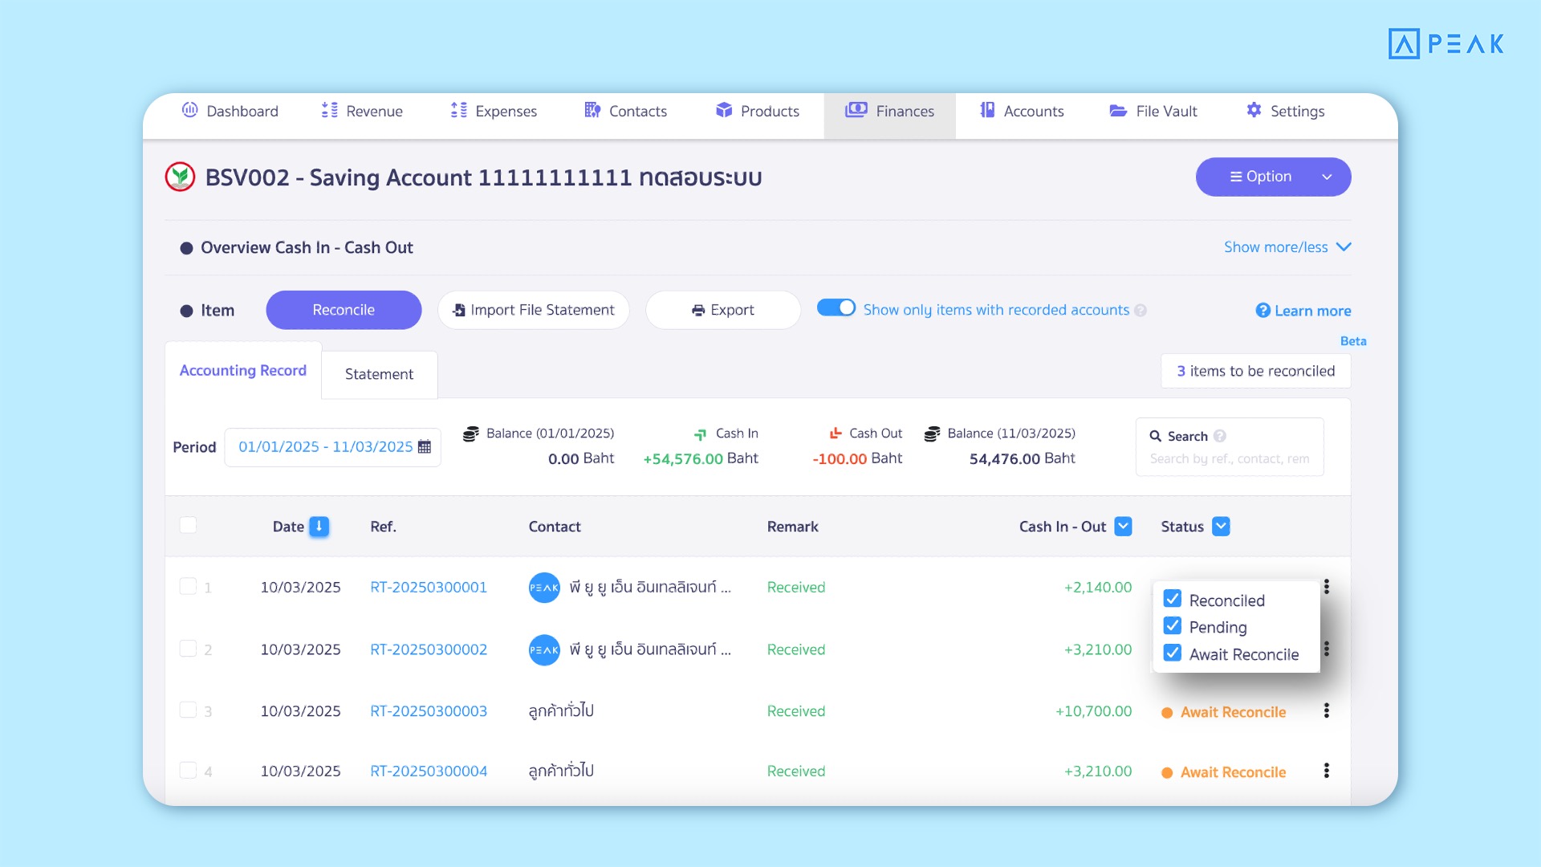Open the RT-20250300002 reference link
1541x867 pixels.
click(x=428, y=649)
